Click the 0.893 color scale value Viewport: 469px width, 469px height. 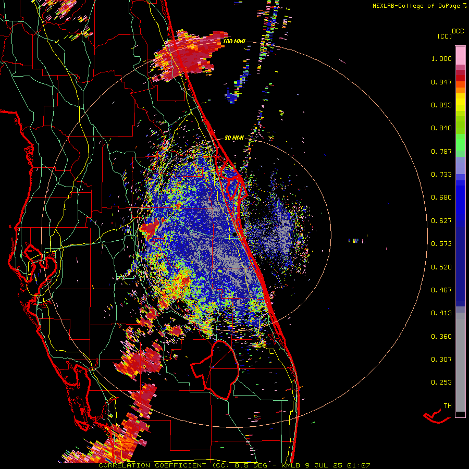click(x=441, y=105)
